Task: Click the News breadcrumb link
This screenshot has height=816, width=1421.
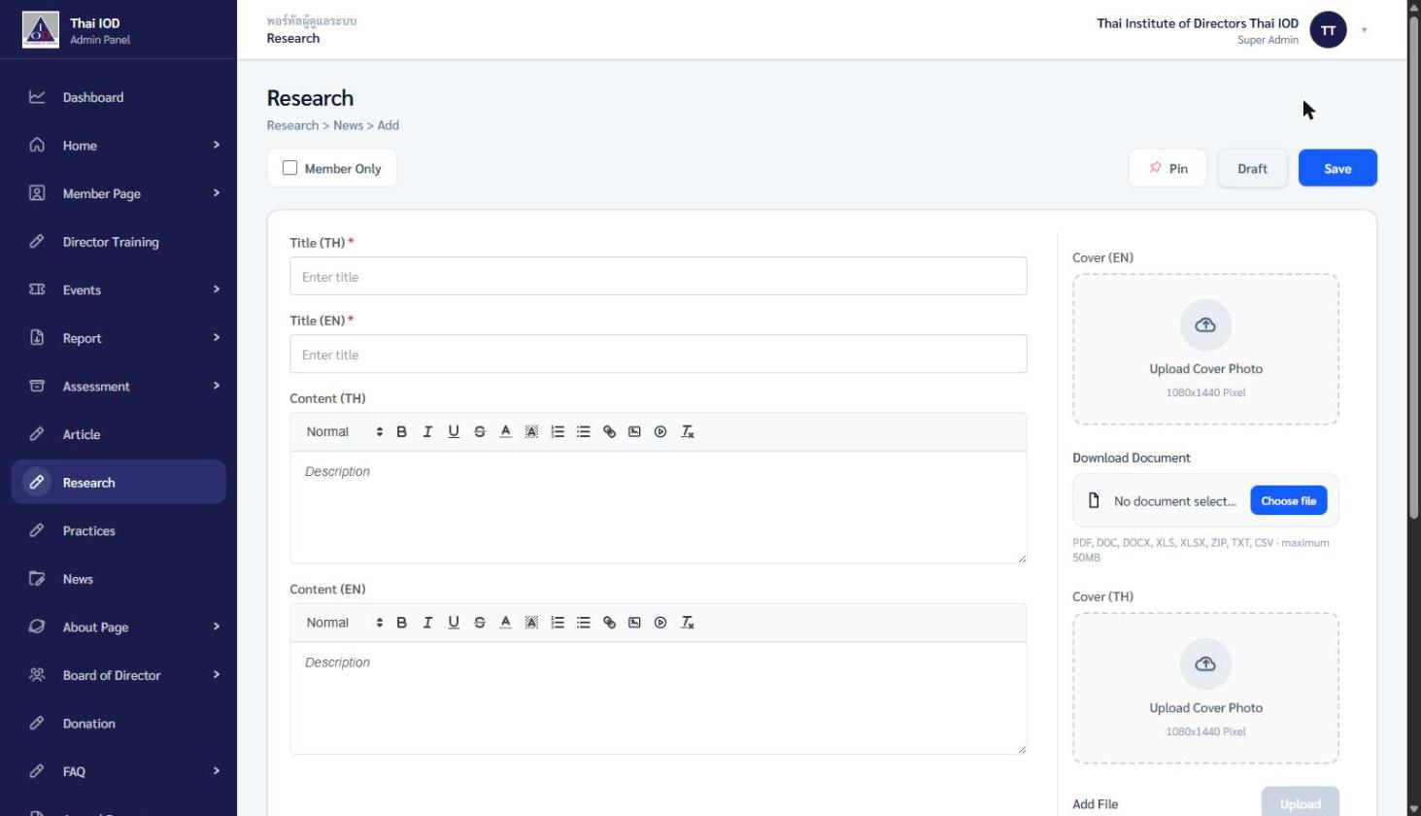Action: (348, 125)
